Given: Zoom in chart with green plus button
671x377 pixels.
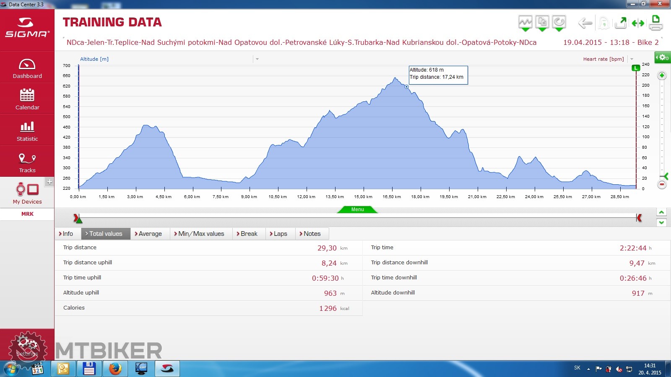Looking at the screenshot, I should pyautogui.click(x=662, y=76).
